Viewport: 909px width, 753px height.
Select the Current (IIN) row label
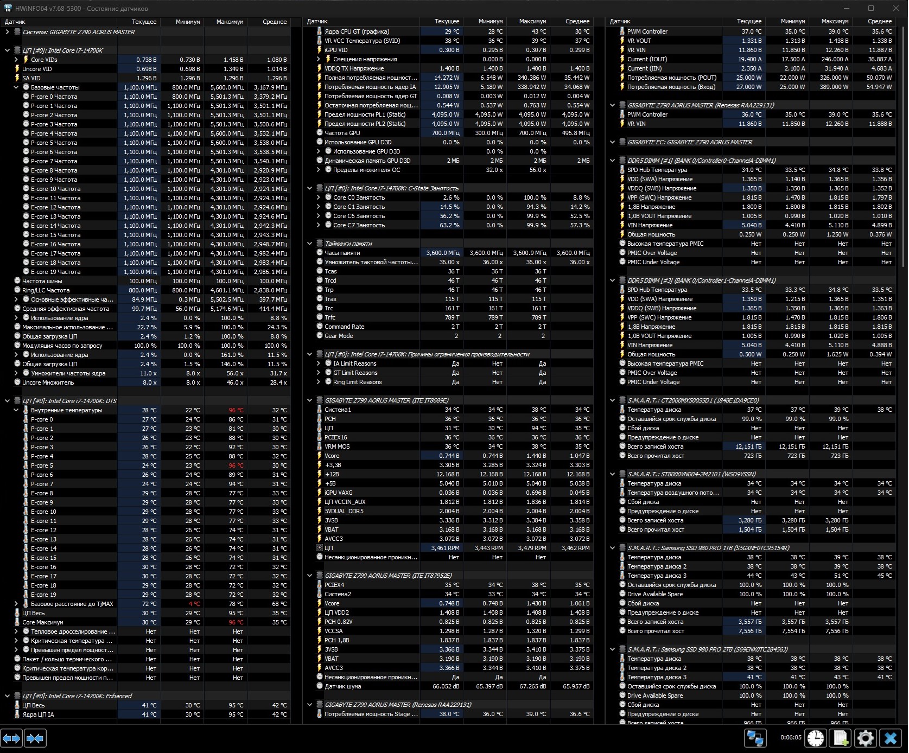pos(645,68)
